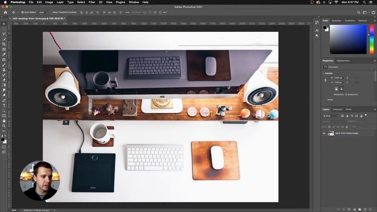
Task: Select the Crop tool
Action: point(4,44)
